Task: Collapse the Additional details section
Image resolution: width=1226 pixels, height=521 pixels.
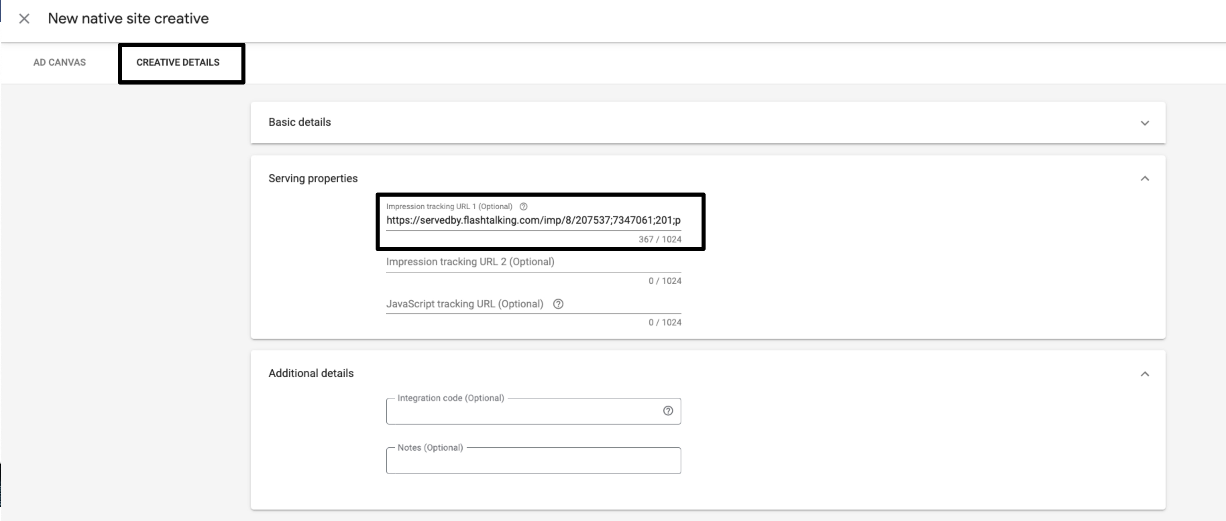Action: pyautogui.click(x=1145, y=374)
